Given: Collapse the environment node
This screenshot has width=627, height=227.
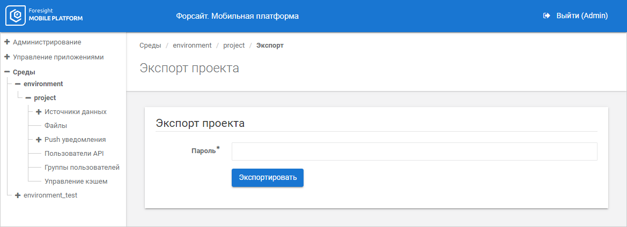Looking at the screenshot, I should click(18, 84).
